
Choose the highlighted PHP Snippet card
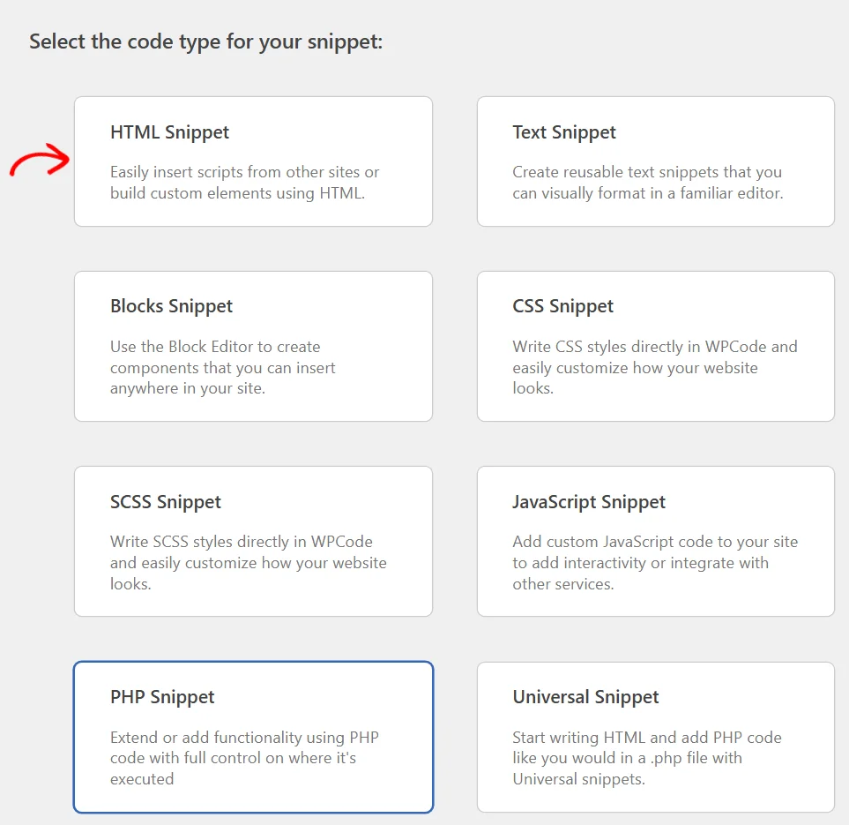click(x=253, y=737)
